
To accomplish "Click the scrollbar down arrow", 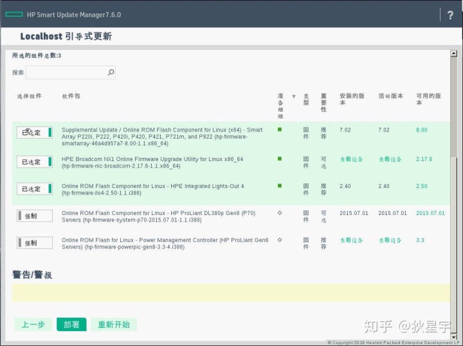I will pos(454,336).
